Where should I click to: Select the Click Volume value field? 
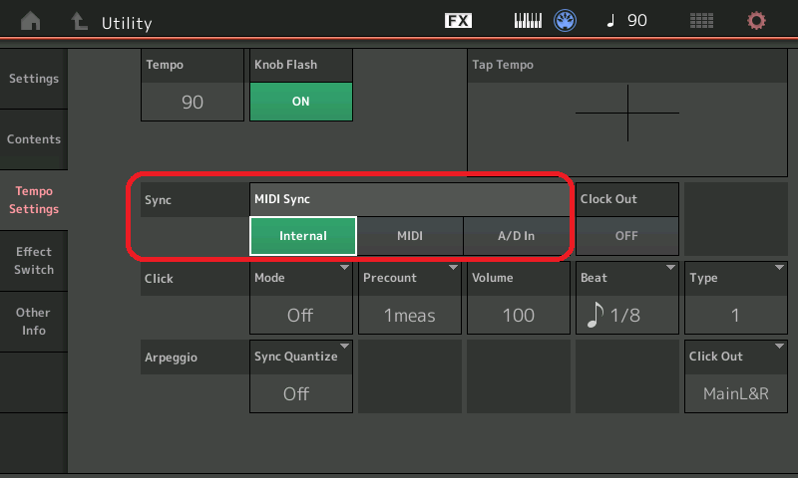point(518,315)
